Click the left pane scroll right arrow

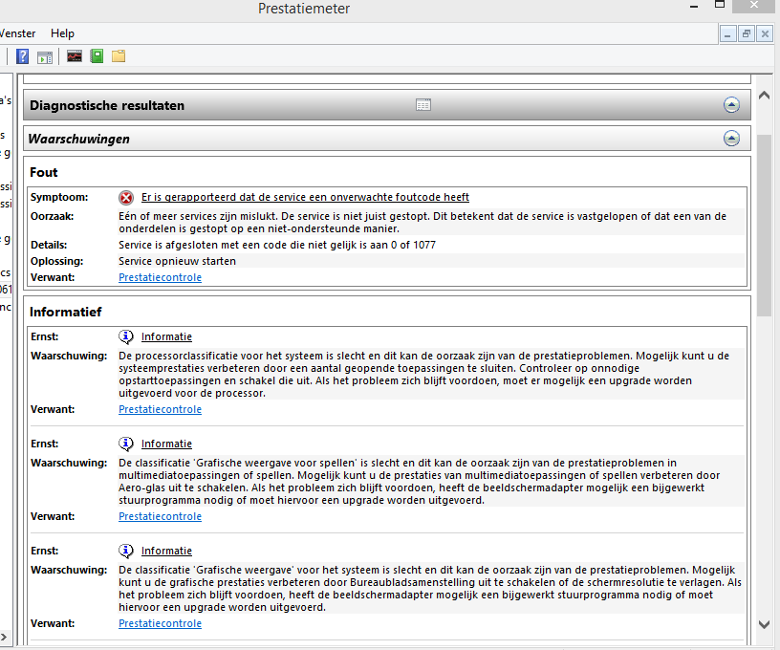tap(4, 637)
